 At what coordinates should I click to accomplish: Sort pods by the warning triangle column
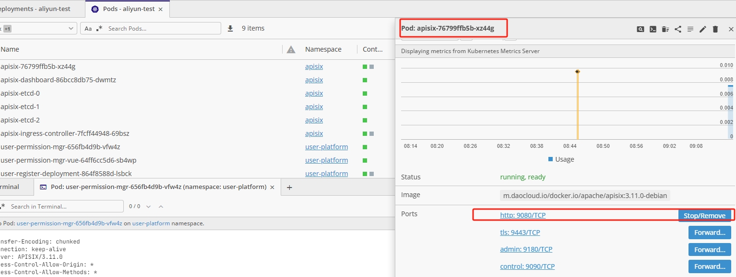[x=291, y=49]
